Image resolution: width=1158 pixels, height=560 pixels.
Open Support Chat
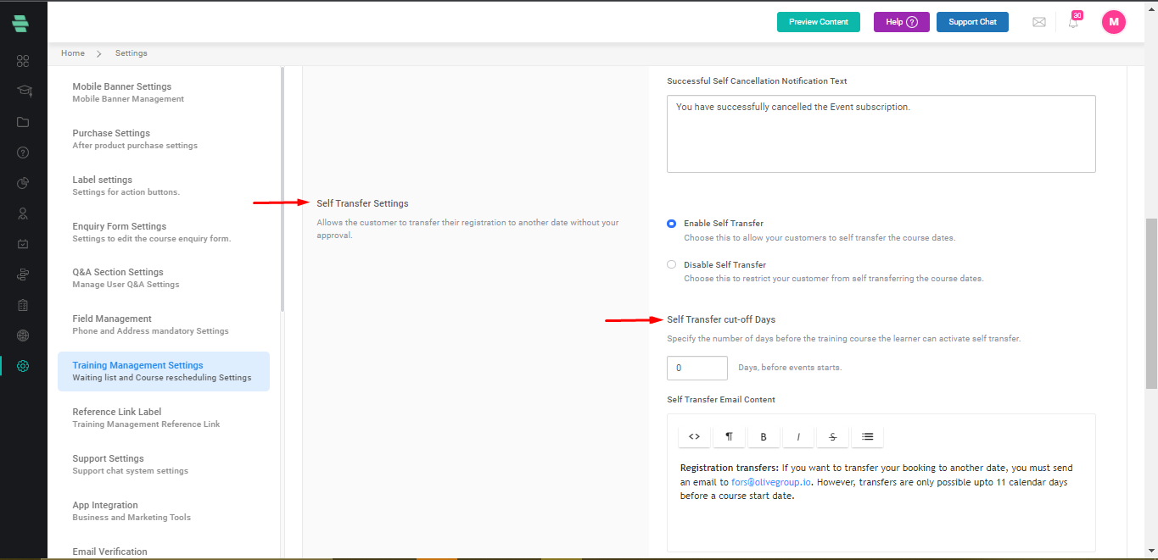point(972,22)
